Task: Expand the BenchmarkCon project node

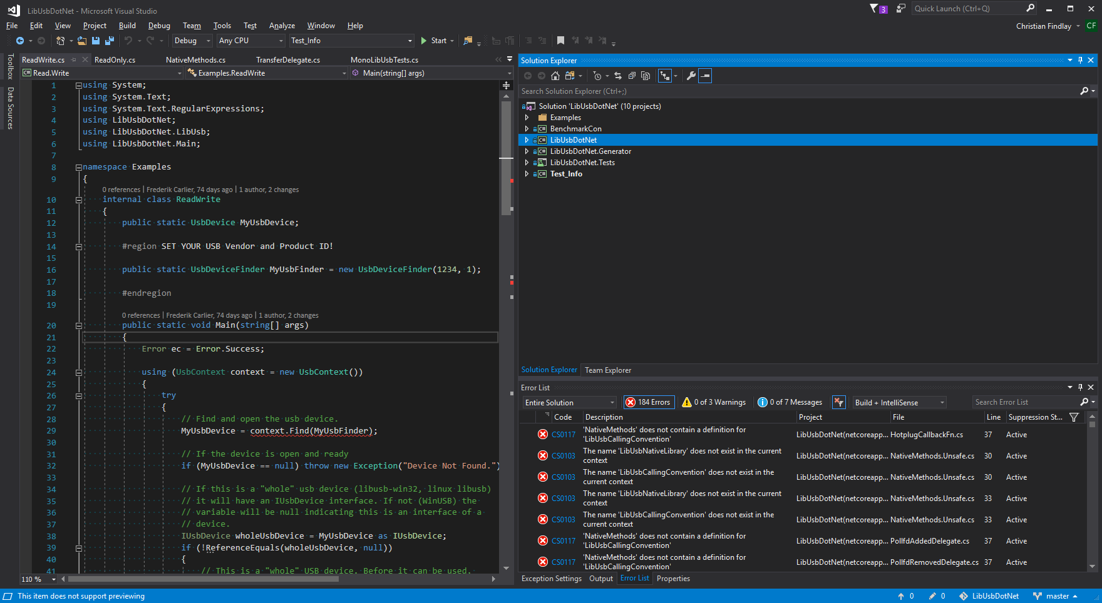Action: (x=527, y=129)
